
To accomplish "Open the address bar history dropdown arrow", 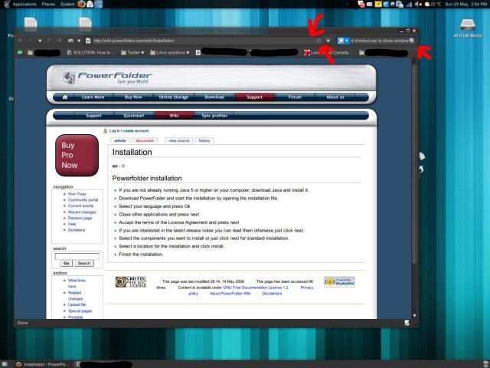I will pyautogui.click(x=328, y=41).
